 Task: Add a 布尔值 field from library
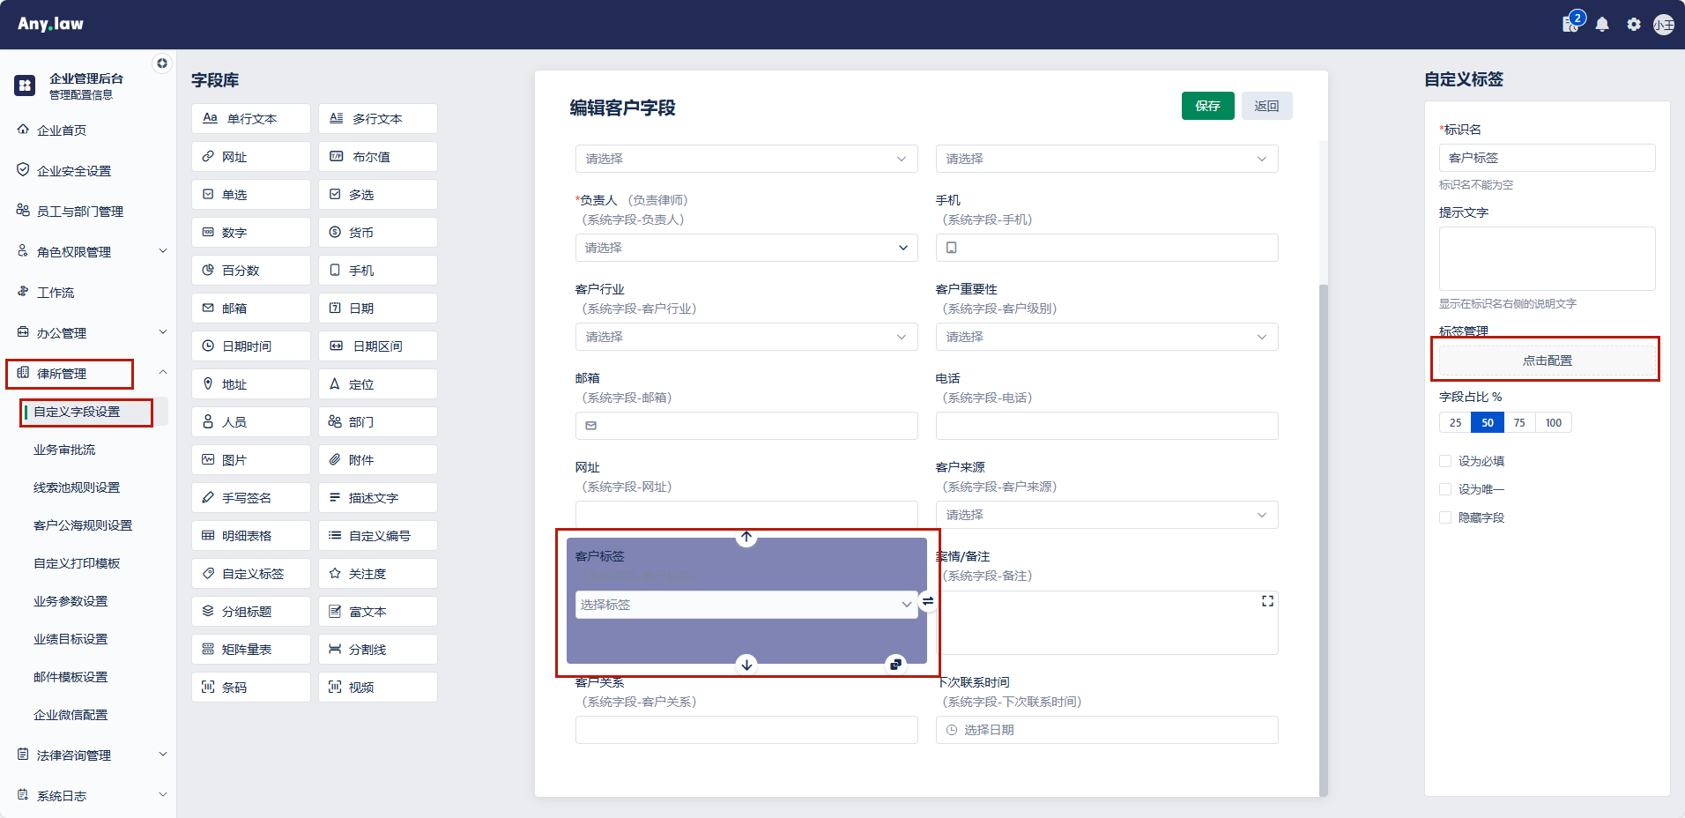[378, 157]
